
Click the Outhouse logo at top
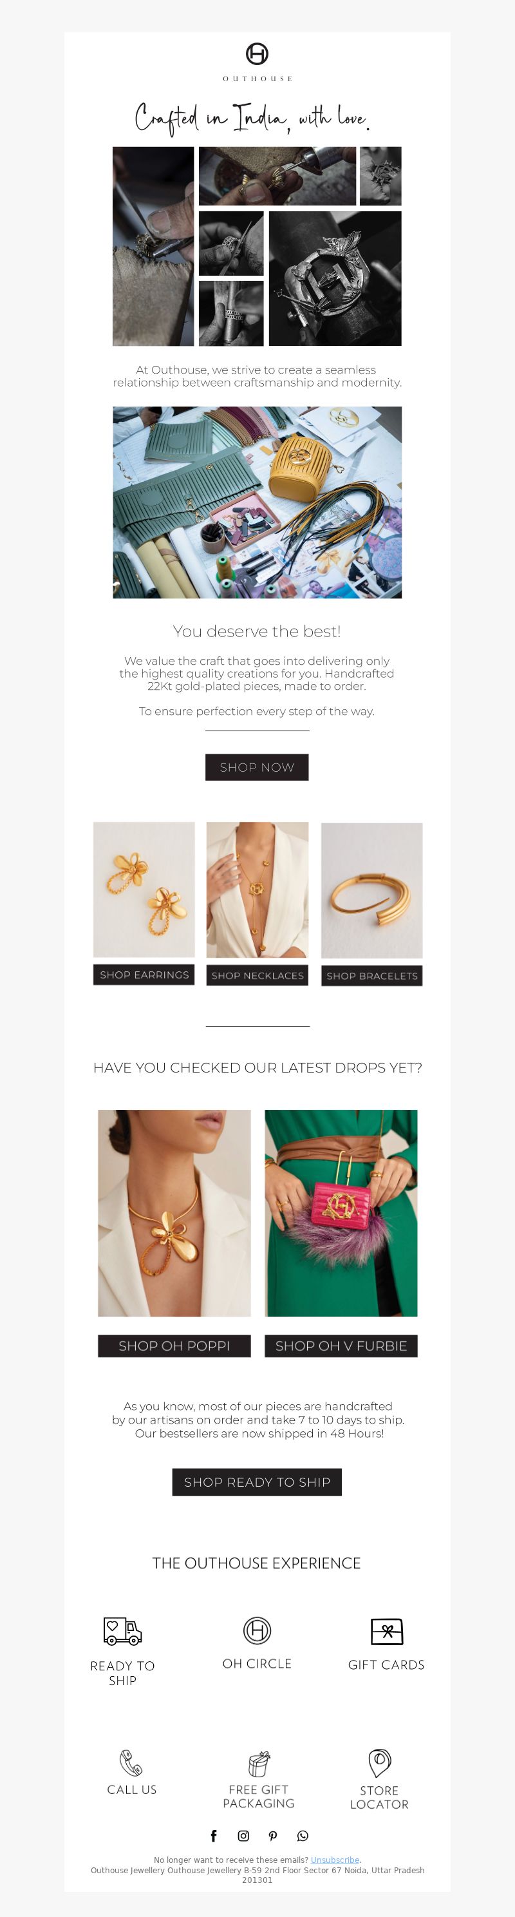click(x=257, y=62)
